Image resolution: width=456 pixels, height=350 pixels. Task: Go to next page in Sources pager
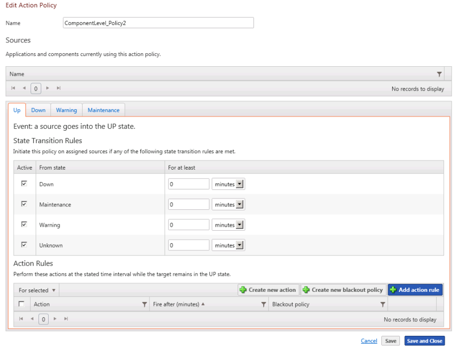click(48, 88)
